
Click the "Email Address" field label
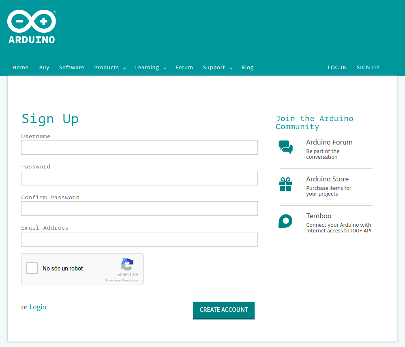click(45, 228)
